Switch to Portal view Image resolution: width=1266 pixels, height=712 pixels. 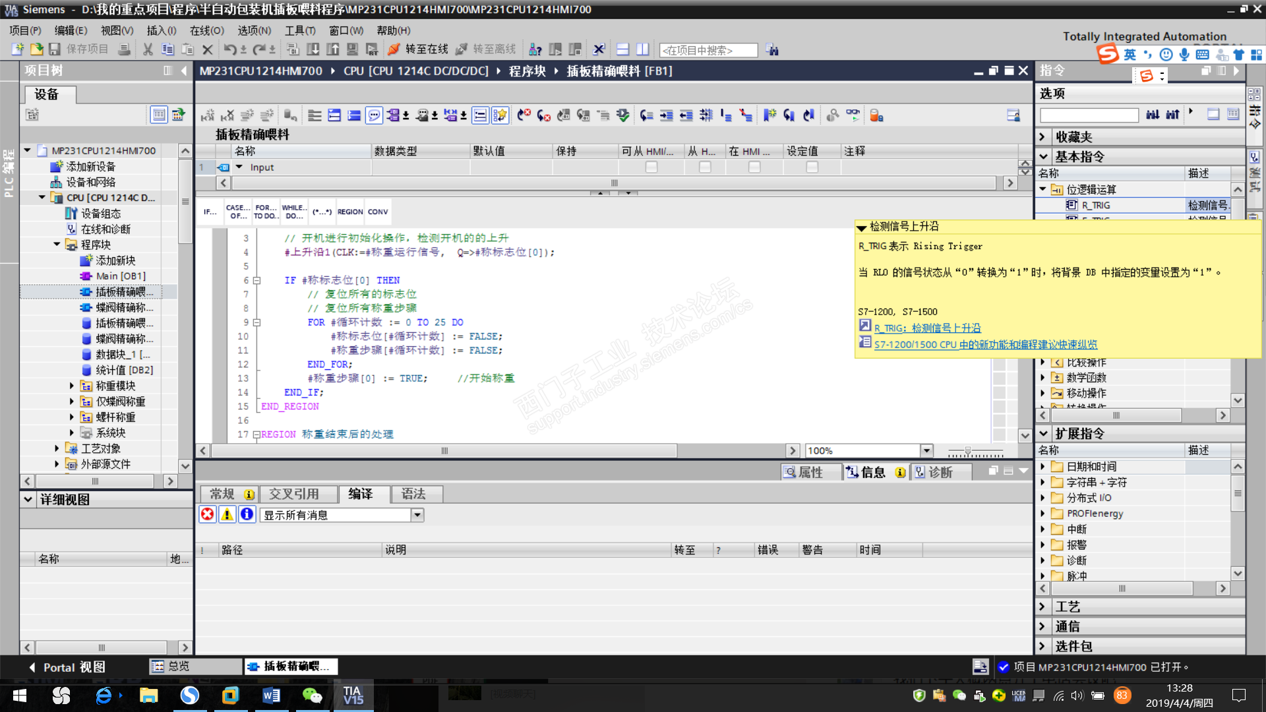(67, 667)
